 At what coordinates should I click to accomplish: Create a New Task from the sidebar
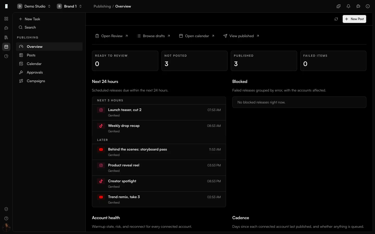[x=49, y=19]
